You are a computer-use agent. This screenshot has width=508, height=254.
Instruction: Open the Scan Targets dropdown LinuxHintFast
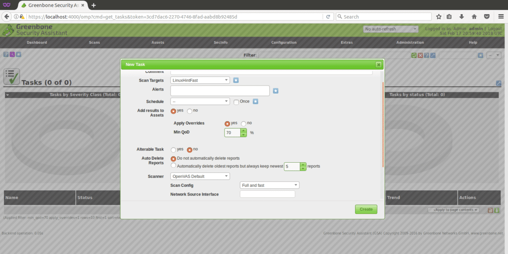coord(200,80)
